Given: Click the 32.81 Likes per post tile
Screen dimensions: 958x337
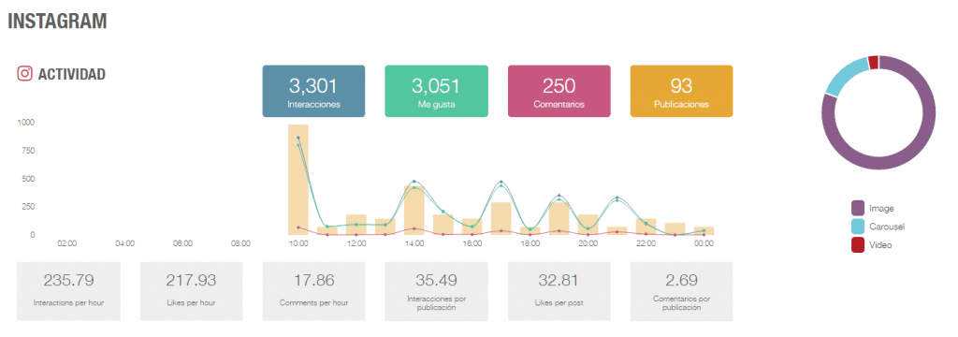Looking at the screenshot, I should click(x=559, y=291).
